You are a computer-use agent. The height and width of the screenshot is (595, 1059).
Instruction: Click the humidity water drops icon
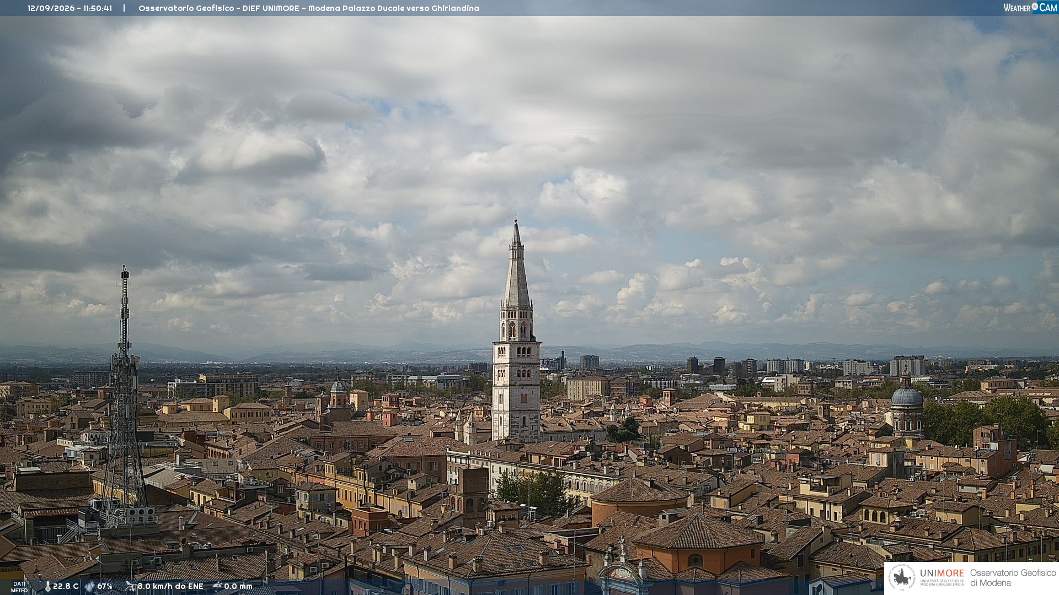90,587
